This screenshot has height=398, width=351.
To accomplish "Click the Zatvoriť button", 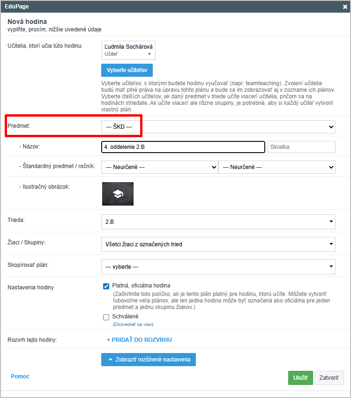I will tap(329, 378).
